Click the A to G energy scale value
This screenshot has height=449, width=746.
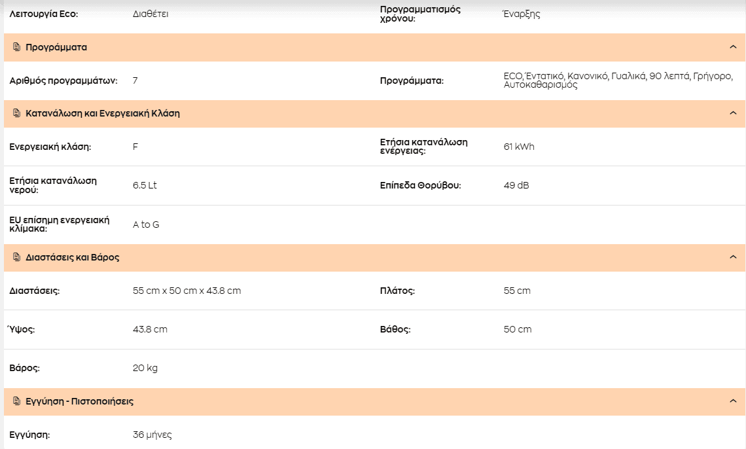pyautogui.click(x=146, y=224)
